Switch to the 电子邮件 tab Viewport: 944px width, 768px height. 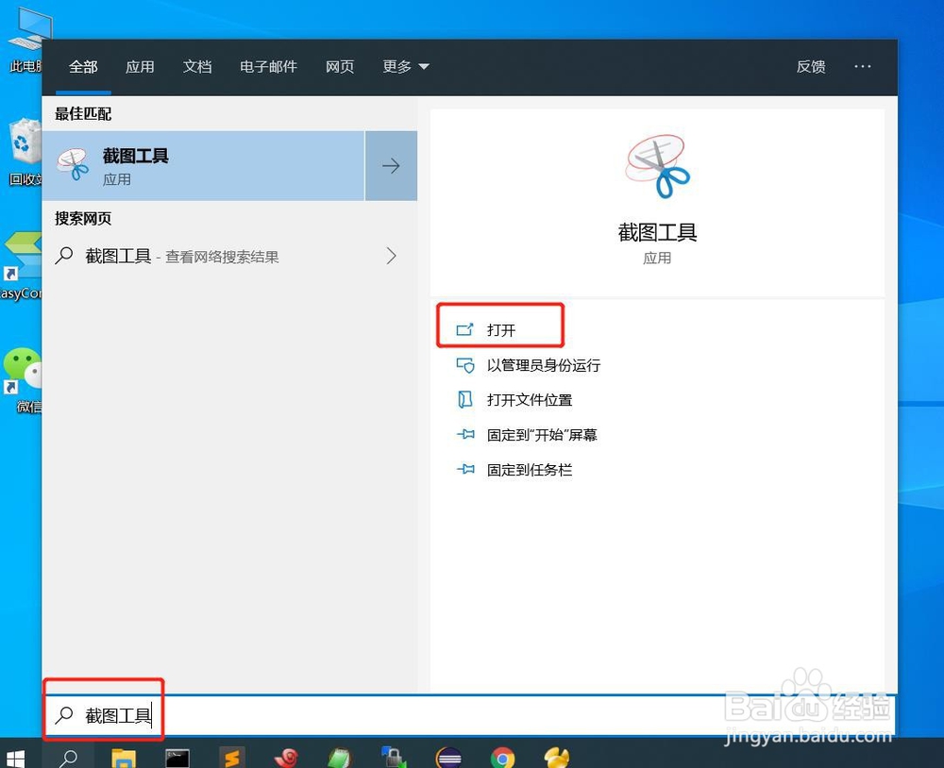[x=268, y=66]
